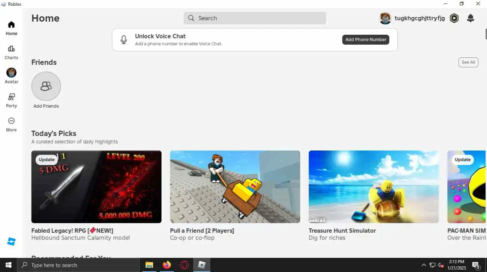Viewport: 487px width, 272px height.
Task: Open Treasure Hunt Simulator thumbnail
Action: coord(374,187)
